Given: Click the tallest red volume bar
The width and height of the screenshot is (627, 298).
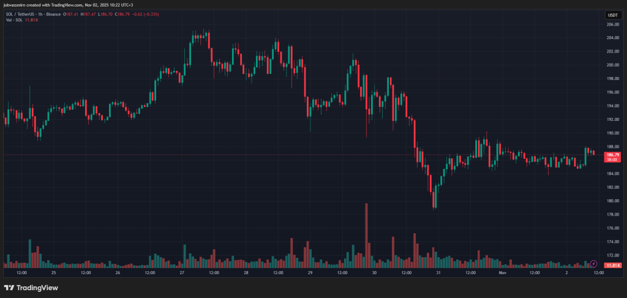Looking at the screenshot, I should (366, 235).
